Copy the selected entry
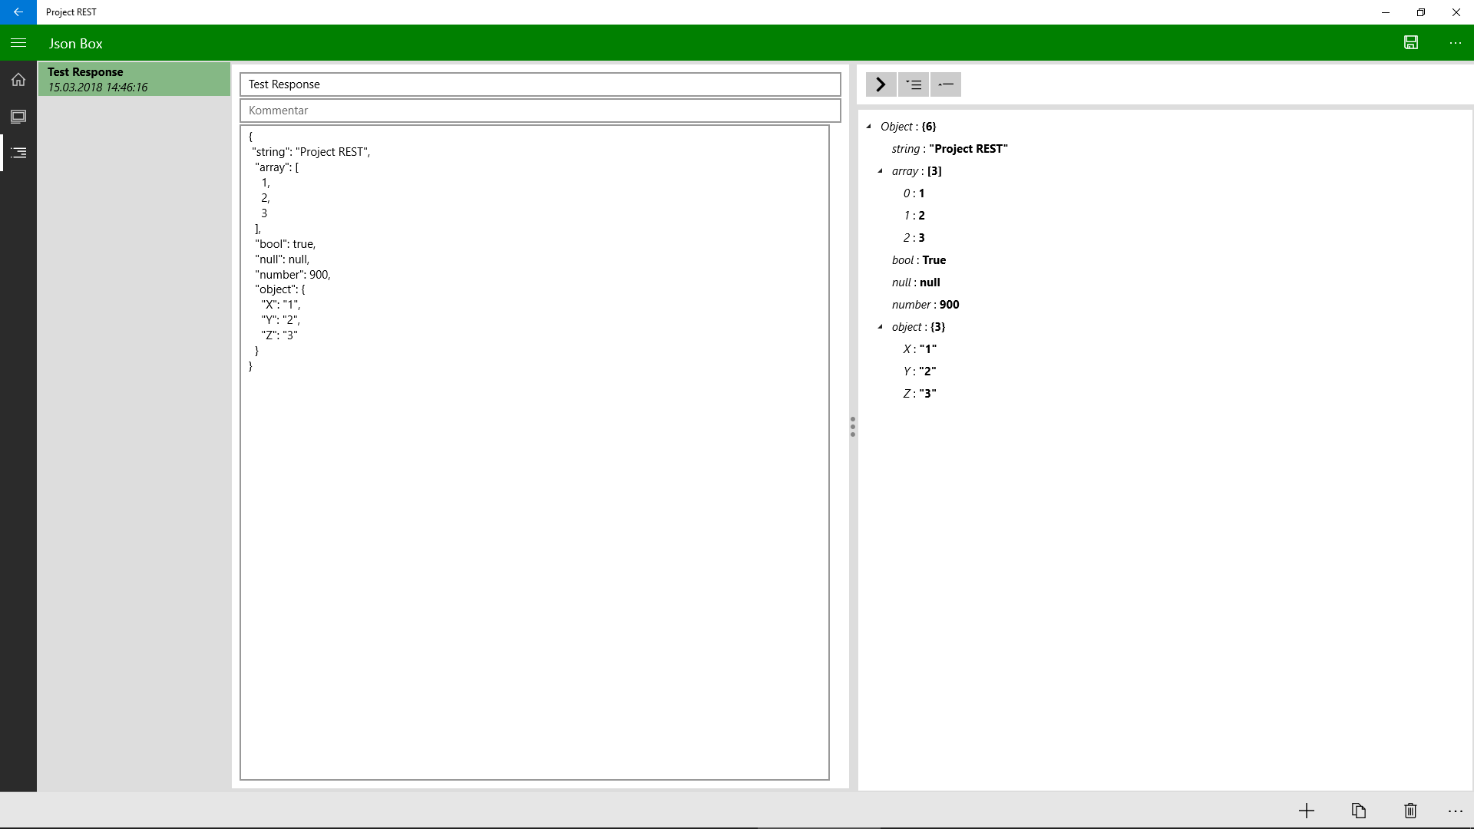The image size is (1474, 829). coord(1359,811)
